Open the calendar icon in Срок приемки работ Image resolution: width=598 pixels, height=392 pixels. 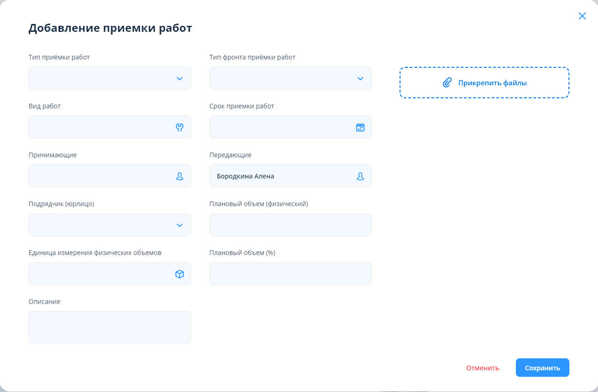click(360, 127)
